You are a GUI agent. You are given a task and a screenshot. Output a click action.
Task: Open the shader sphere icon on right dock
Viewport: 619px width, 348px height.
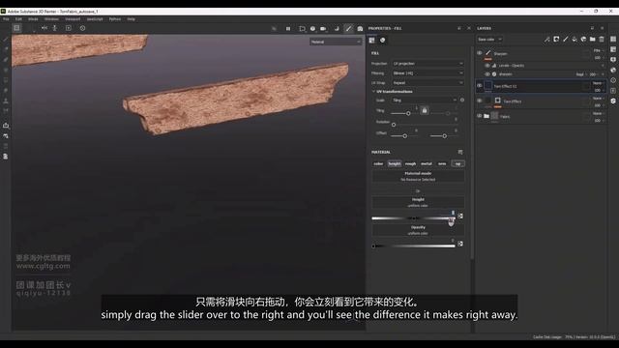coord(613,70)
